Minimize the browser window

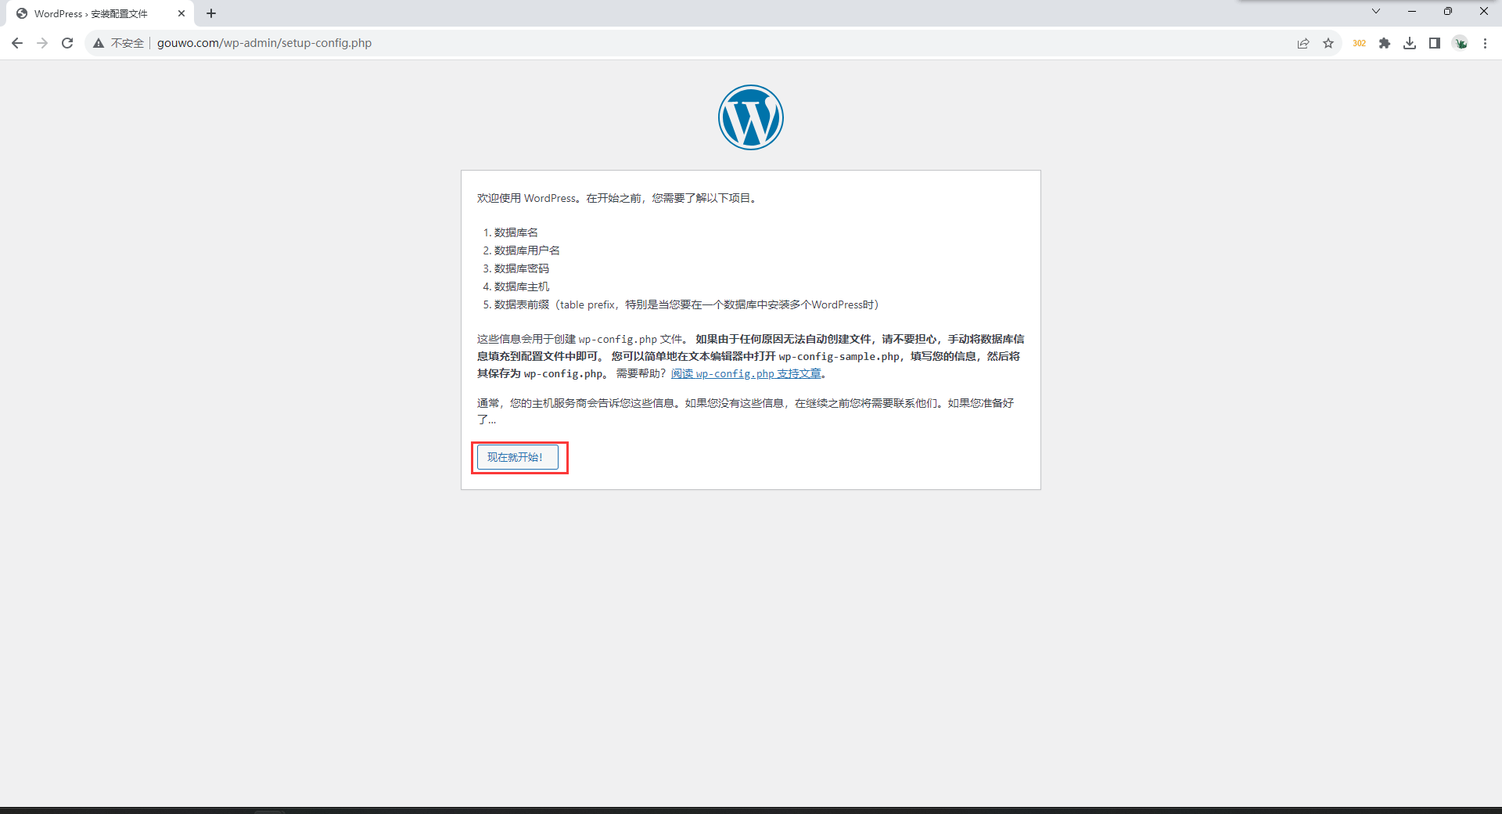click(1412, 11)
